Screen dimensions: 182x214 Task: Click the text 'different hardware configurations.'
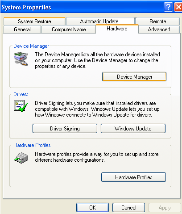(x=70, y=160)
